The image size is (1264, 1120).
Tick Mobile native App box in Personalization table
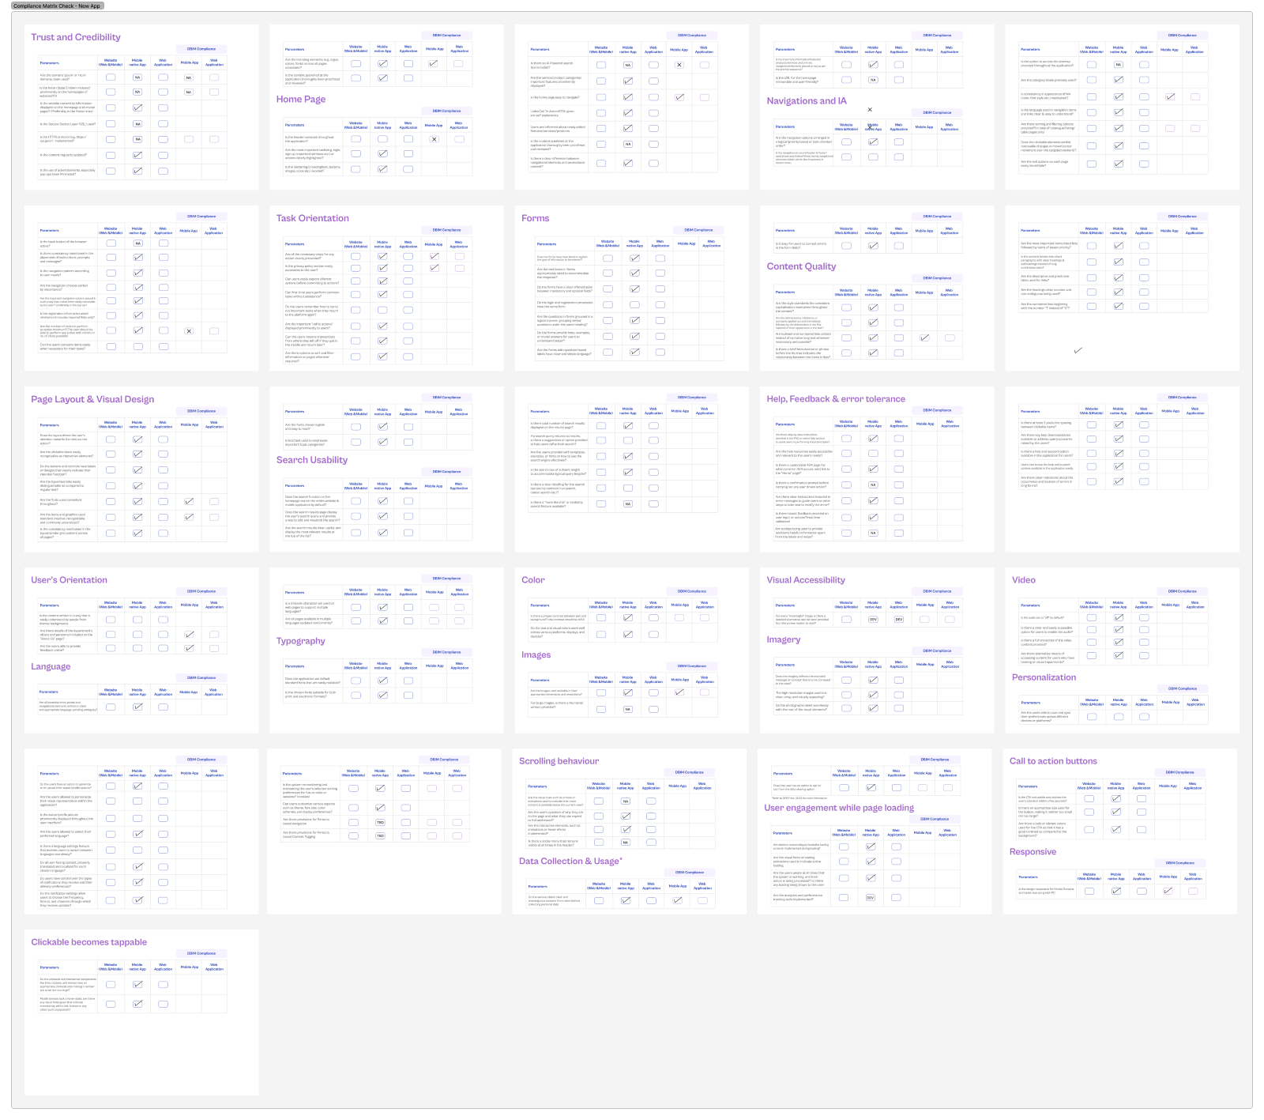(x=1119, y=717)
